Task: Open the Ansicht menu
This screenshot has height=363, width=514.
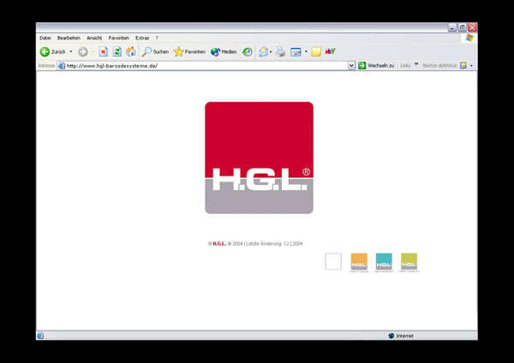Action: point(94,38)
